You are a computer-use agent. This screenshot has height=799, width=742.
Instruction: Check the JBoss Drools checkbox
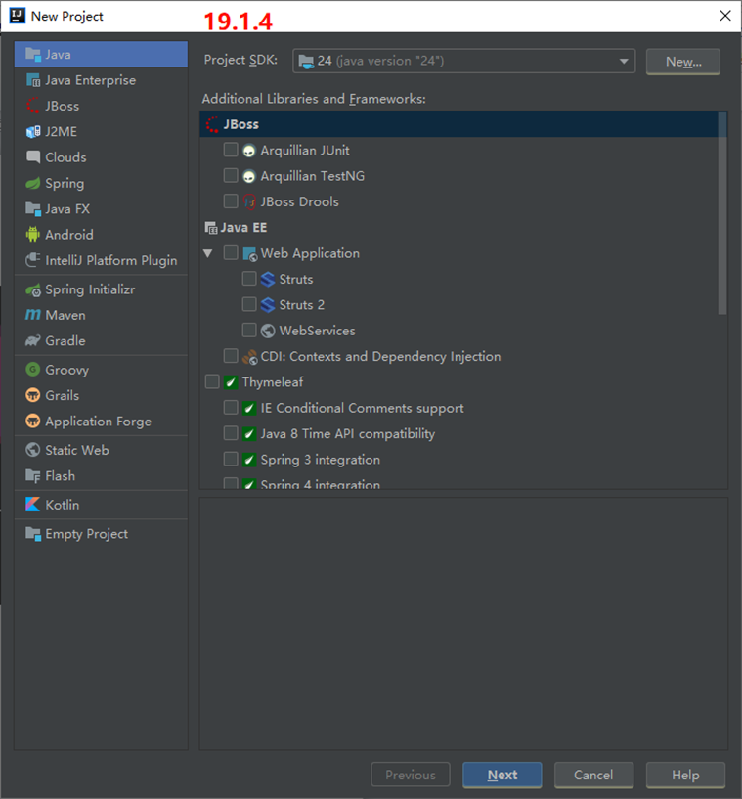(231, 201)
